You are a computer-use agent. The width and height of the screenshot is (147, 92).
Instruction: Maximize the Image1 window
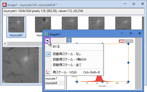pyautogui.click(x=134, y=4)
